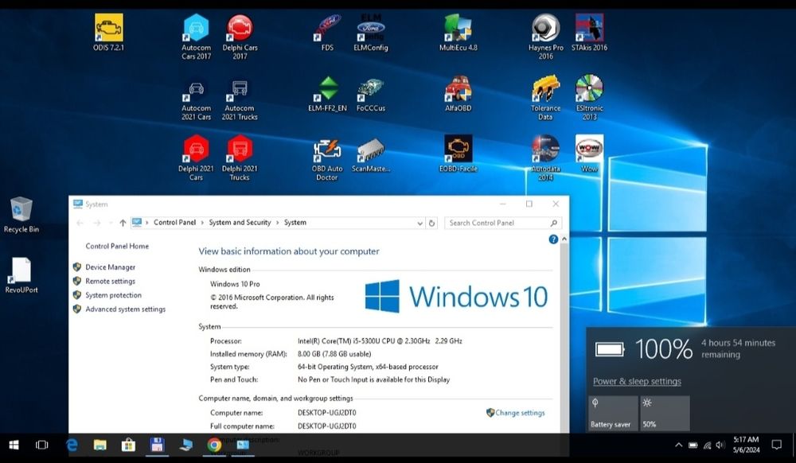The height and width of the screenshot is (463, 796).
Task: Show hidden icons in system tray
Action: tap(678, 445)
